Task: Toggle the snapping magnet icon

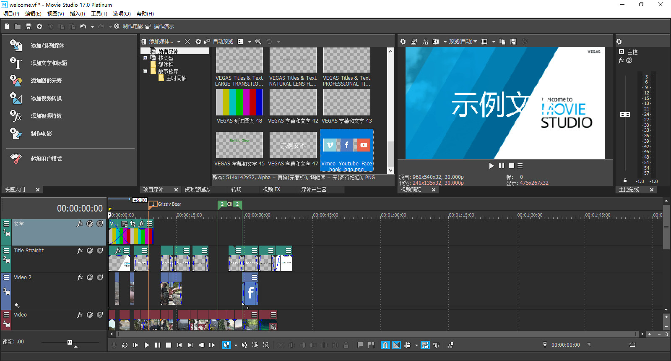Action: click(x=385, y=345)
